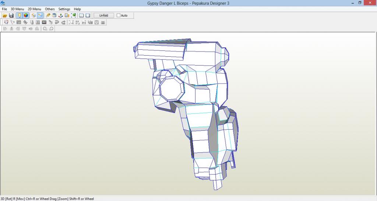Select the join/disjoin faces tool
Screen dimensions: 377x201
[x=19, y=22]
